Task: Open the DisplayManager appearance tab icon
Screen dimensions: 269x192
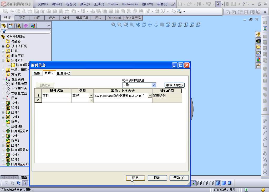Action: tap(33, 26)
